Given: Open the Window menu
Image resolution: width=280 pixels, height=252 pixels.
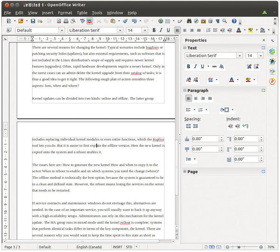Looking at the screenshot, I should point(115,13).
